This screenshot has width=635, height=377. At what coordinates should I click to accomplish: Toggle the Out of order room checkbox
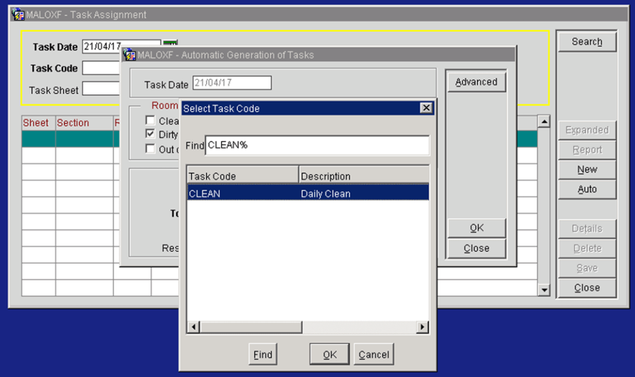[x=150, y=149]
